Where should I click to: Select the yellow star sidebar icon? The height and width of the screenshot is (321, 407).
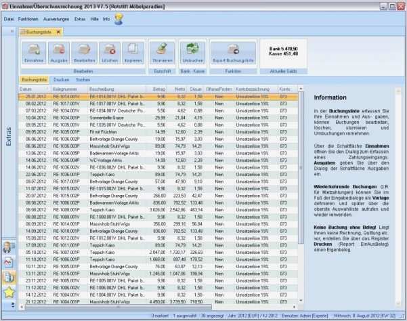point(9,292)
